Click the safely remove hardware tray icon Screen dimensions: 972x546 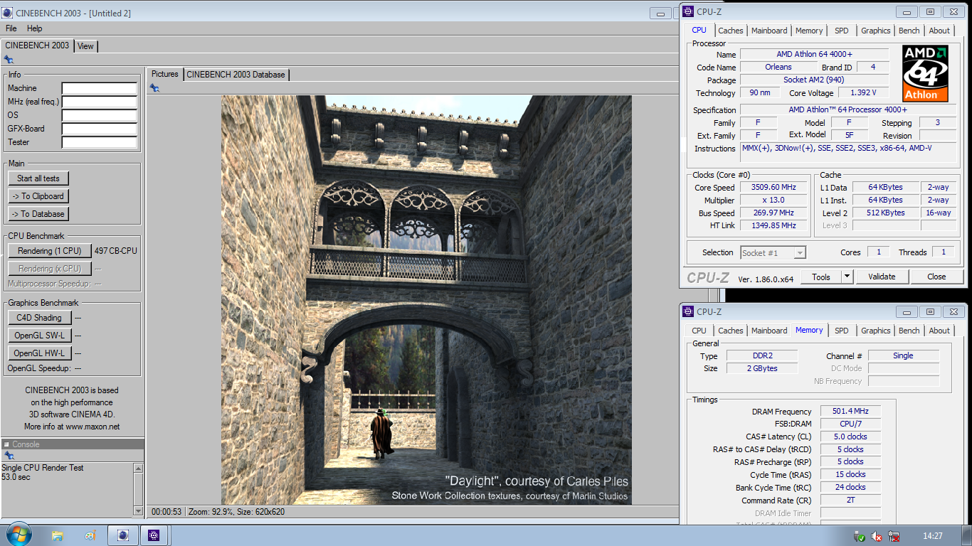(860, 536)
